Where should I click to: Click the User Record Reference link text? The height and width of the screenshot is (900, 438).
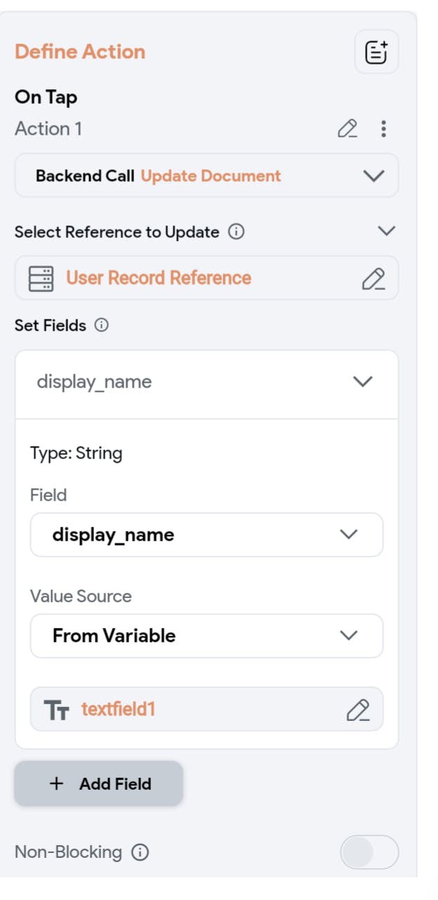tap(159, 278)
